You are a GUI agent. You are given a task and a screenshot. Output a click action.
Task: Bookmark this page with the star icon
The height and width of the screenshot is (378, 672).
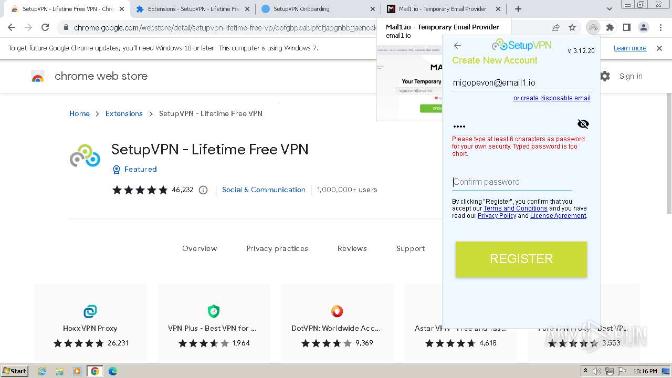click(572, 27)
